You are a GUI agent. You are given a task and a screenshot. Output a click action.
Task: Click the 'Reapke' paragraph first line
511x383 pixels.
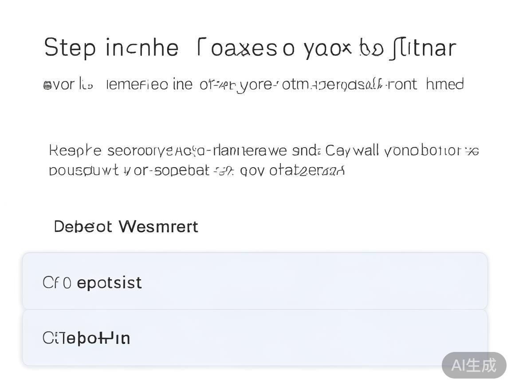[263, 151]
